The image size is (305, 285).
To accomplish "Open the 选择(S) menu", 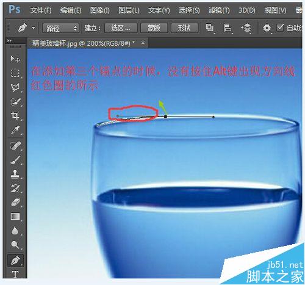I will coord(189,10).
